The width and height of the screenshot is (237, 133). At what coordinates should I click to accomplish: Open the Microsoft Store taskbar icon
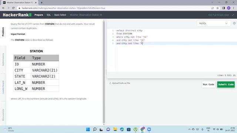coord(128,129)
